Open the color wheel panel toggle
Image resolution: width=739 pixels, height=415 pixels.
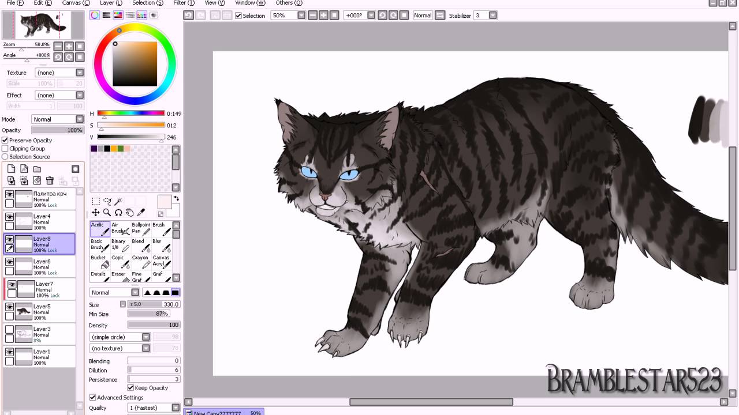point(95,16)
